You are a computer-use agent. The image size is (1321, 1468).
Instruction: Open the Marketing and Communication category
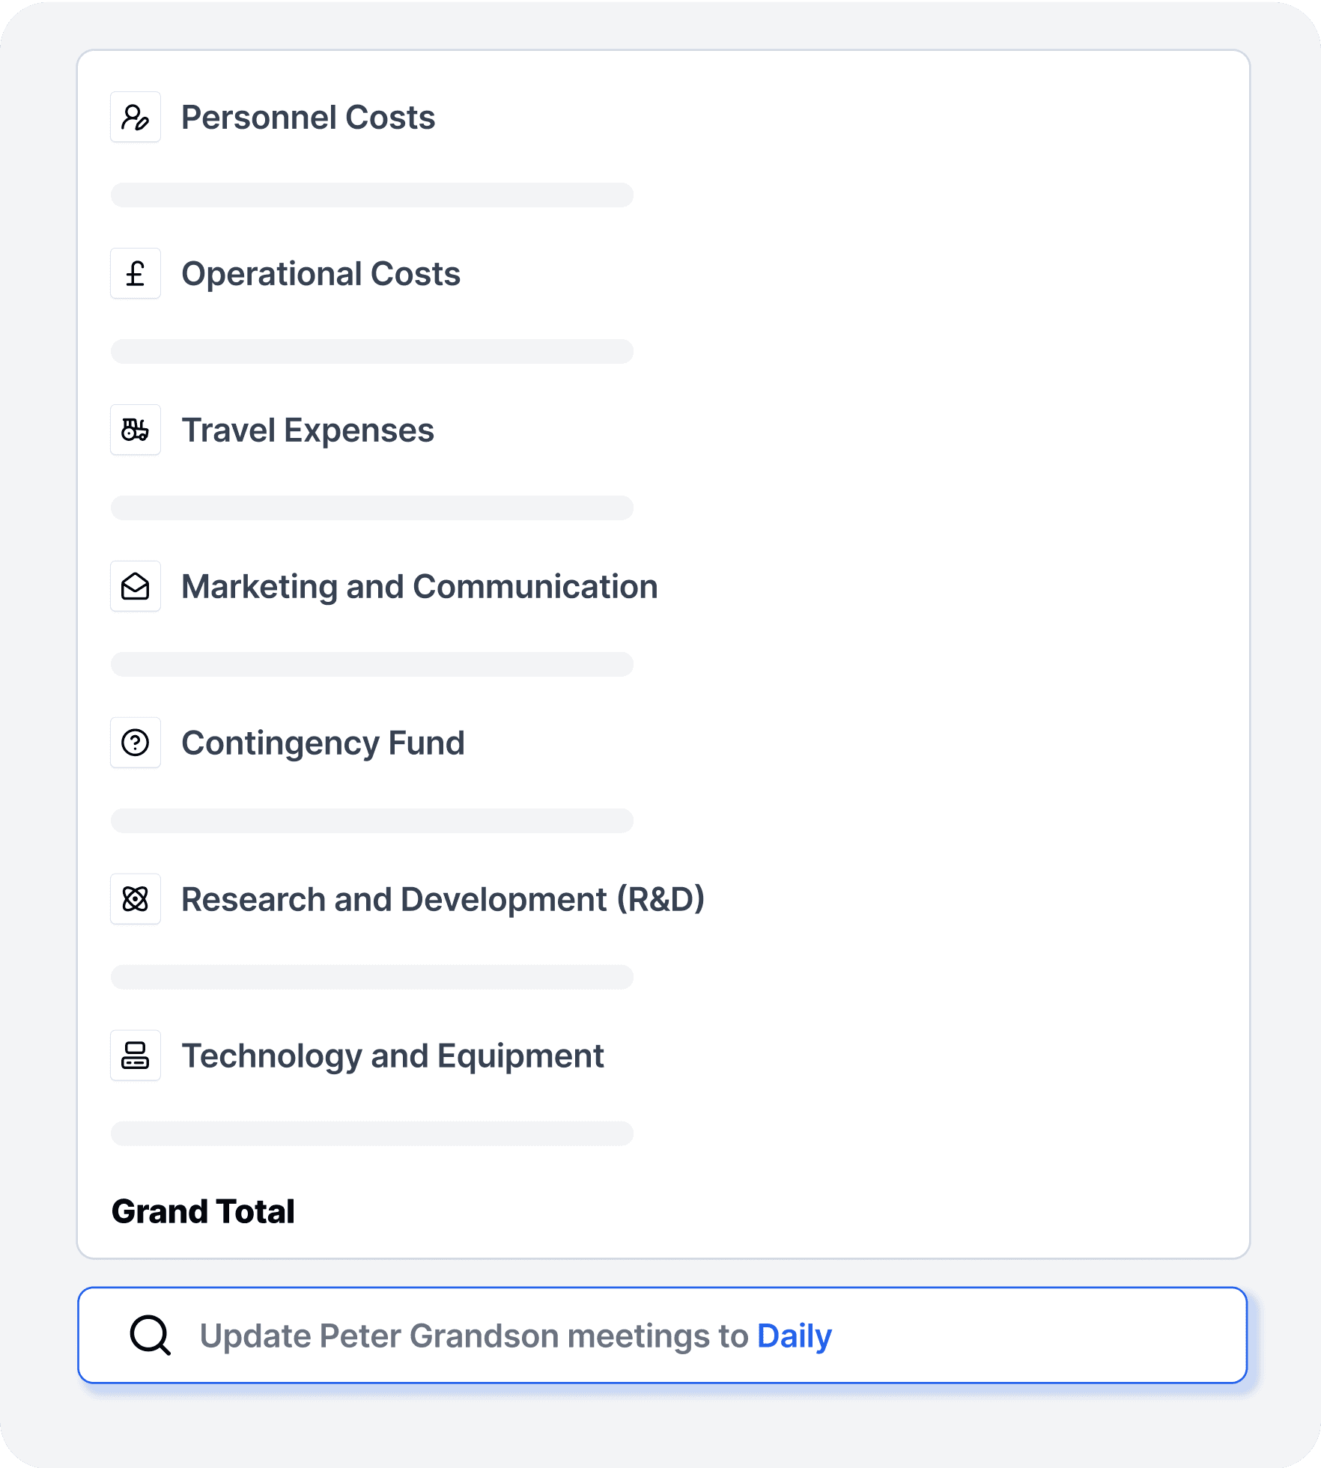[419, 587]
